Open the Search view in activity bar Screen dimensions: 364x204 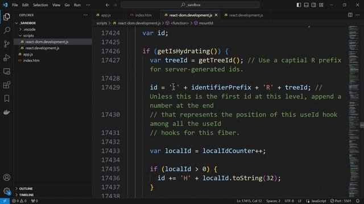point(7,30)
